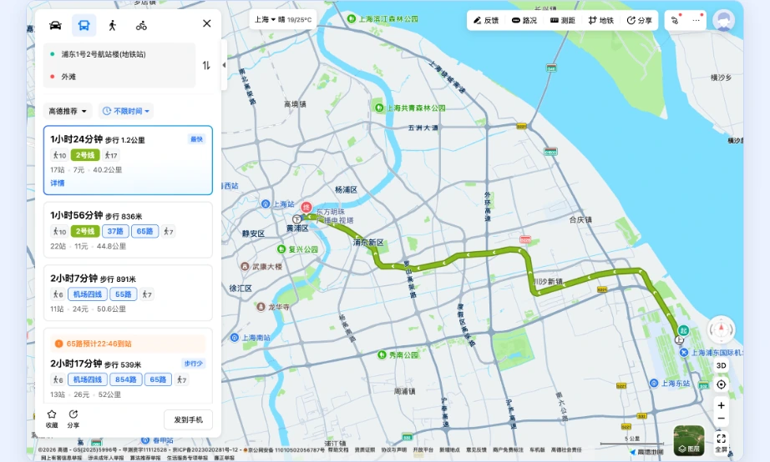Click the 上海站 railway station marker
Image resolution: width=770 pixels, height=462 pixels.
pyautogui.click(x=266, y=203)
